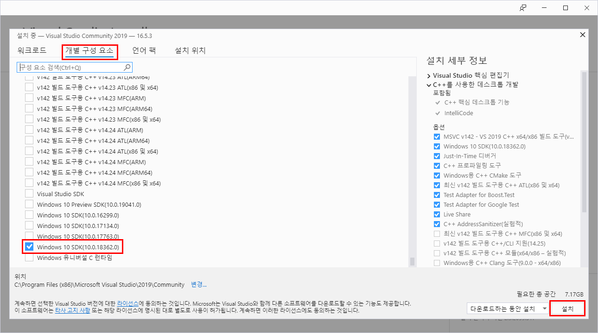Open the feedback icon in the title bar
Image resolution: width=598 pixels, height=333 pixels.
523,7
